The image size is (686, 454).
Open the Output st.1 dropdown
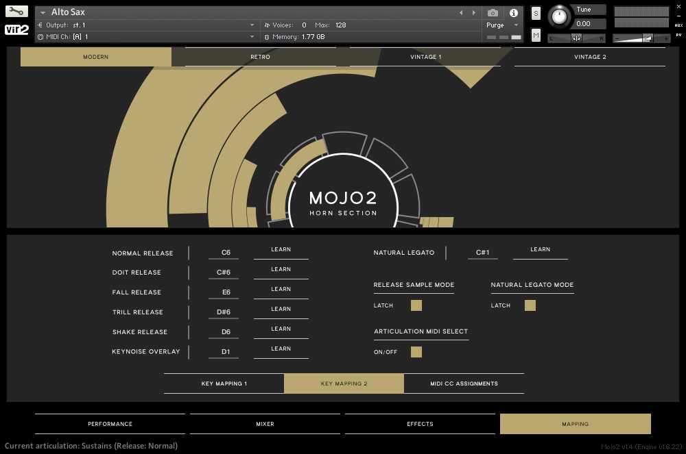(137, 24)
